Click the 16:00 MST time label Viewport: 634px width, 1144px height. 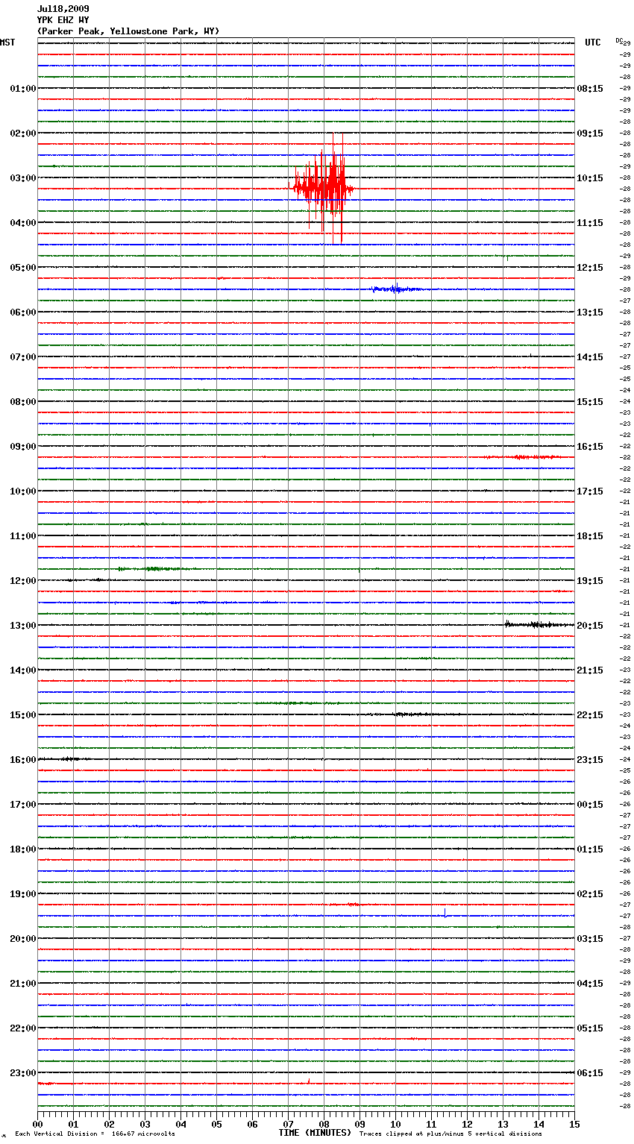(23, 760)
